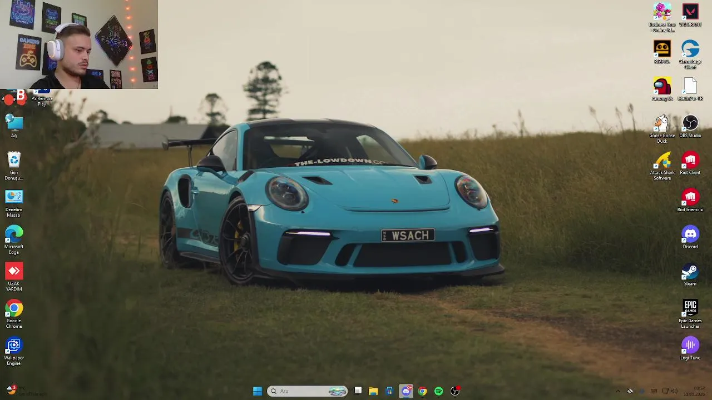Open File Explorer from the taskbar
Image resolution: width=712 pixels, height=400 pixels.
[373, 391]
